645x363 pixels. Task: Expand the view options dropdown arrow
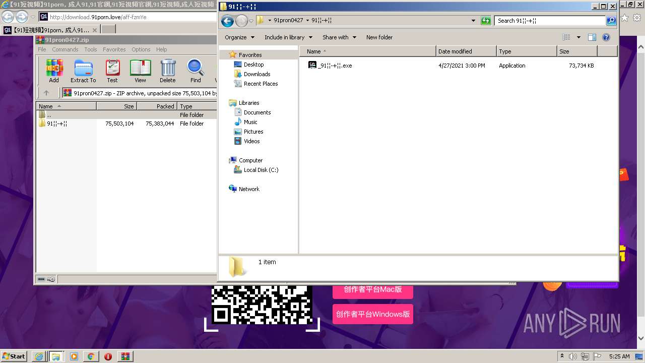pos(578,37)
